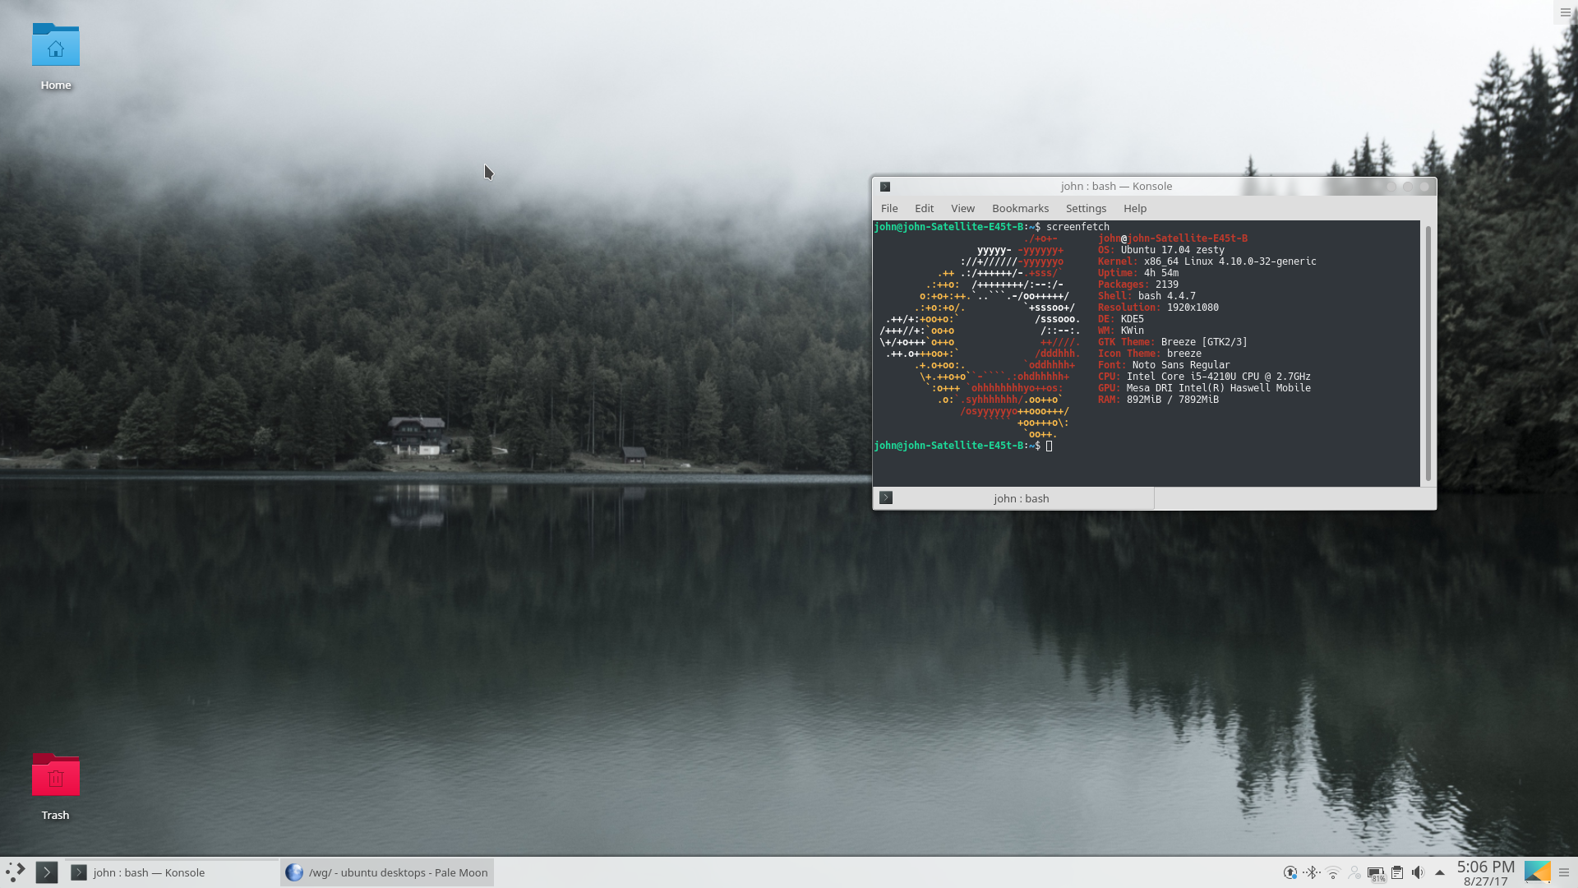Click the 'breeze' Icon Theme value
Viewport: 1578px width, 888px height.
coord(1183,354)
